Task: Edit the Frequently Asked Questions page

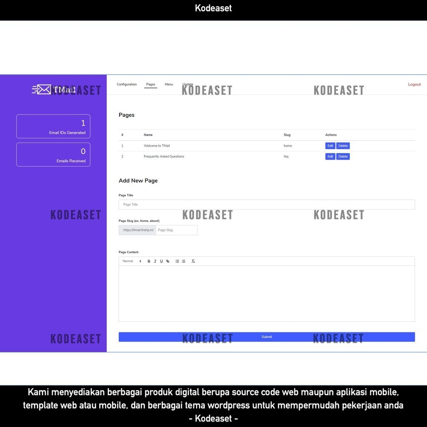Action: point(330,156)
